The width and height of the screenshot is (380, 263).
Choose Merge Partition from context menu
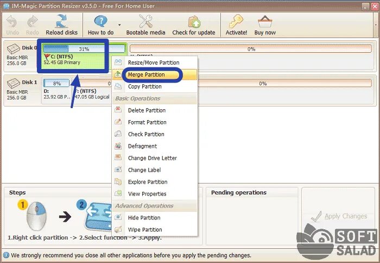(x=155, y=75)
